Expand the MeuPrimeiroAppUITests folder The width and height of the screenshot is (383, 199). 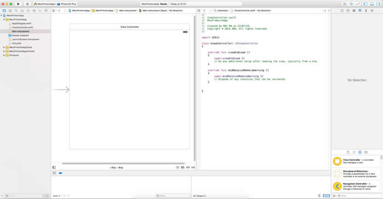pyautogui.click(x=4, y=51)
